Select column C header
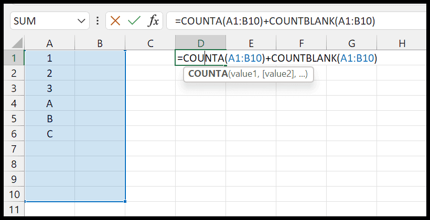 150,43
